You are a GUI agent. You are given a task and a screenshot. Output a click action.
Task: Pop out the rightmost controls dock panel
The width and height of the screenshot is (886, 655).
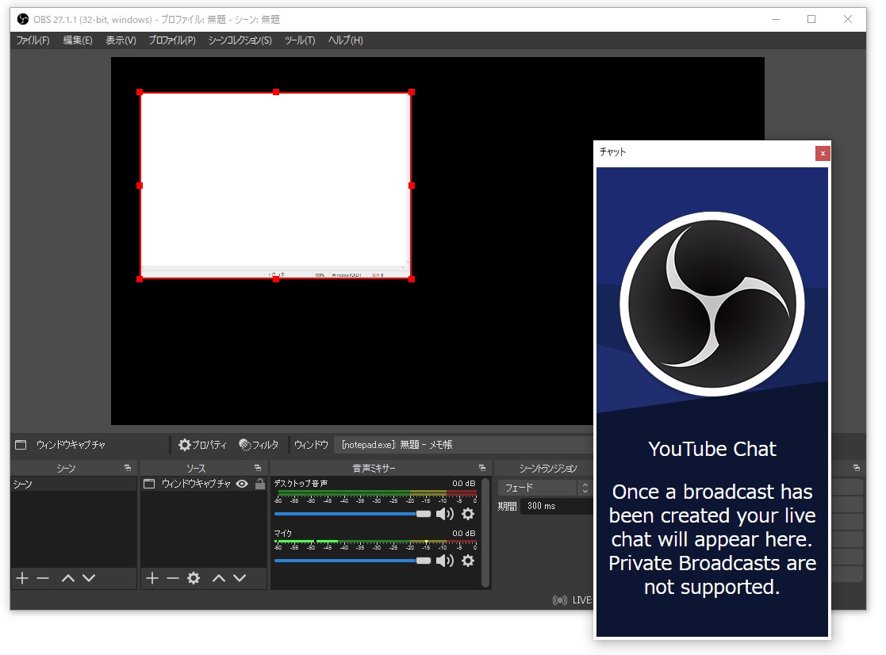click(x=857, y=468)
